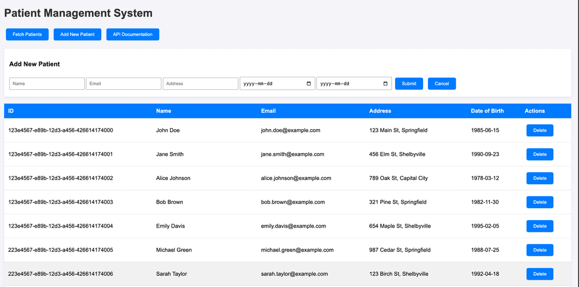Open API Documentation
The width and height of the screenshot is (579, 287).
(x=132, y=34)
